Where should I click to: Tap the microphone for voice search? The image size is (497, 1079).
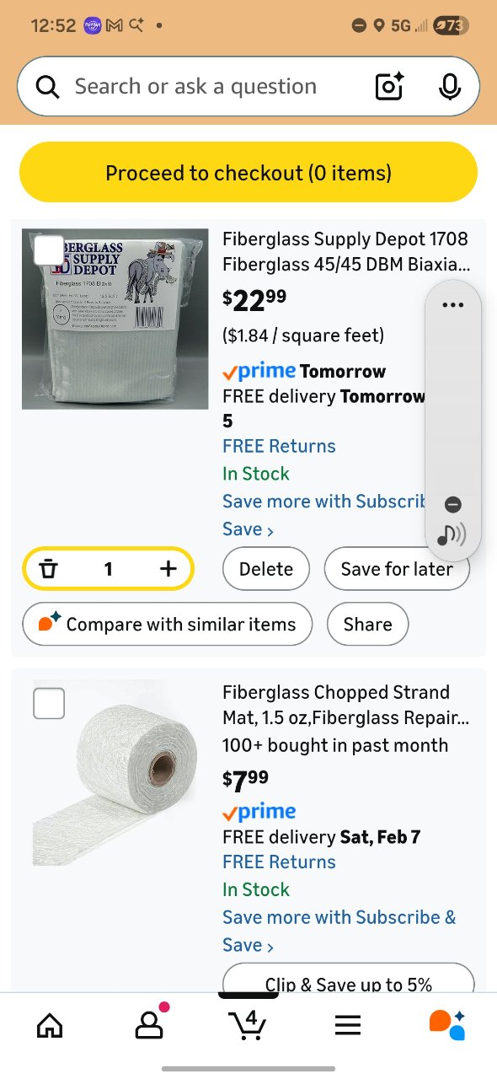(450, 86)
